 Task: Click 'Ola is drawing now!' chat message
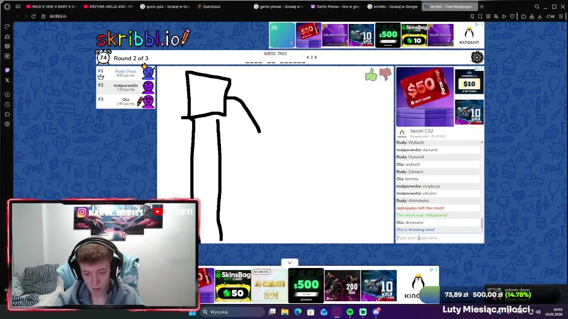click(415, 230)
